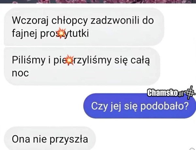Viewport: 196px width, 150px height.
Task: Select the "Wczoraj chłopcy zadzwonili" message bubble
Action: [x=84, y=27]
